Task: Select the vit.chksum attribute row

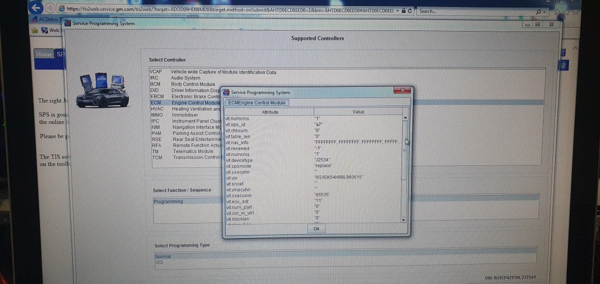Action: 313,130
